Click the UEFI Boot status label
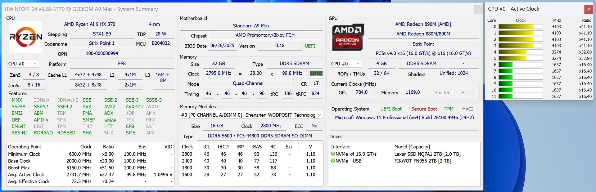 pos(391,109)
